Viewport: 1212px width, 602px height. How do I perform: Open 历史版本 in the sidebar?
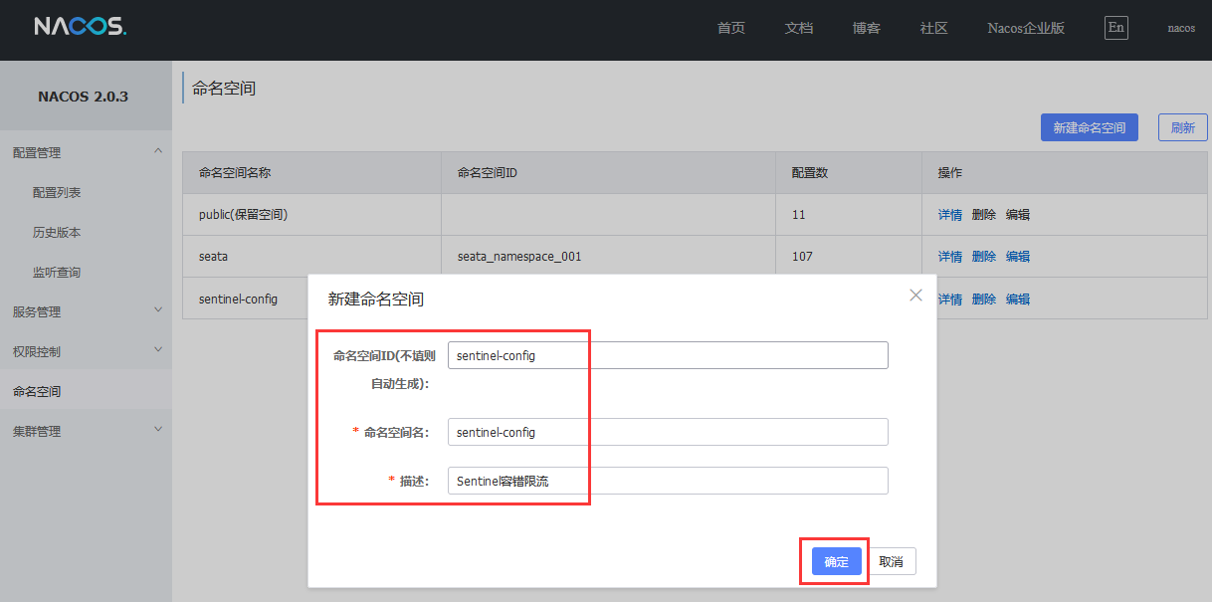(57, 232)
